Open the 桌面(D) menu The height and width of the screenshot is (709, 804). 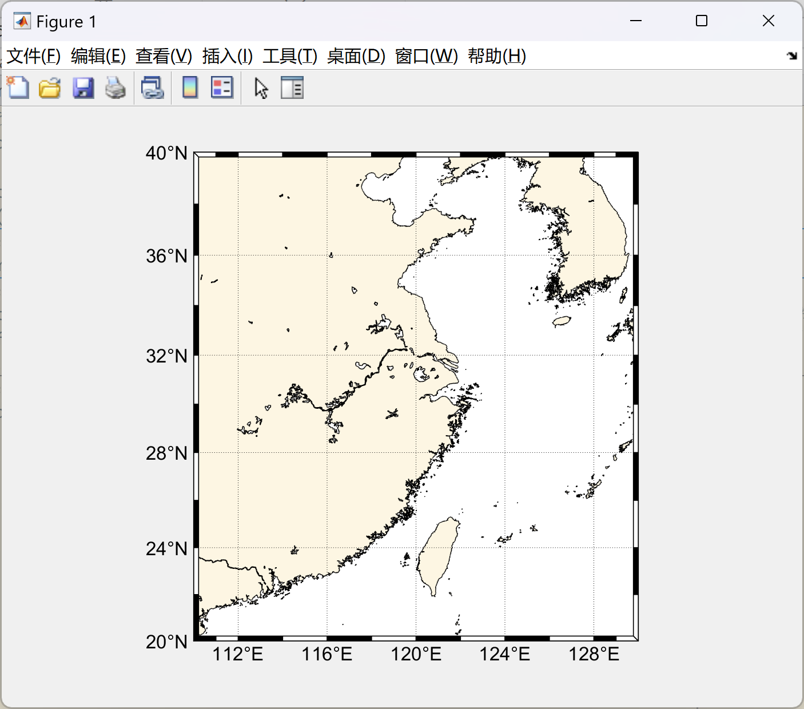356,56
